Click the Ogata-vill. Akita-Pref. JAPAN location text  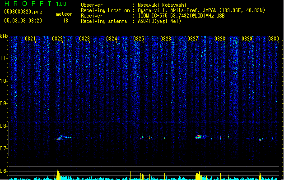point(201,10)
